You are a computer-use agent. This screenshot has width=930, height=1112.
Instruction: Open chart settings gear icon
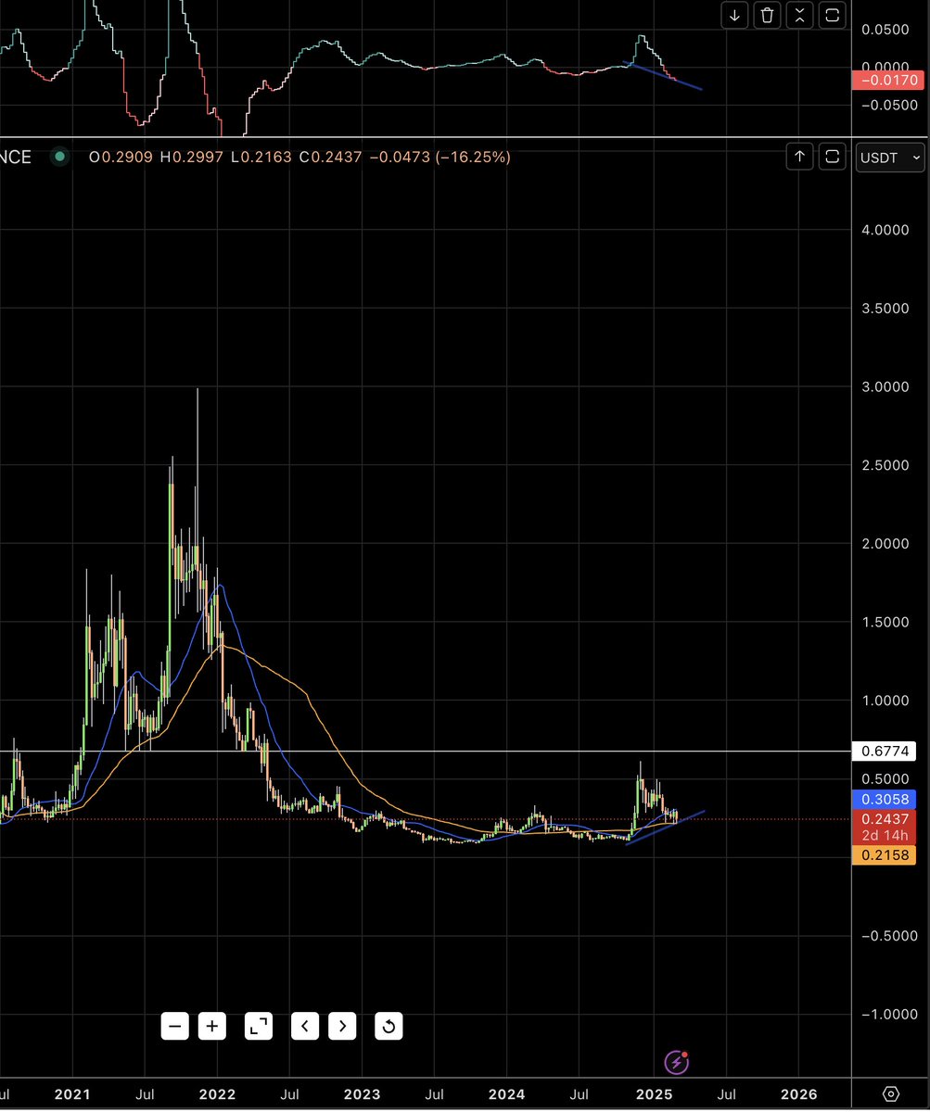point(891,1094)
